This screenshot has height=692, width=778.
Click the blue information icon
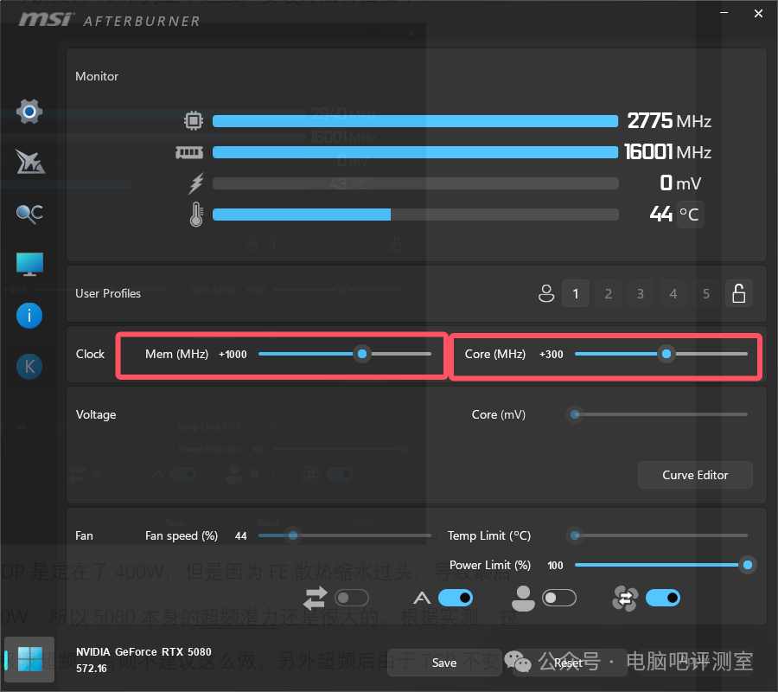pyautogui.click(x=29, y=315)
